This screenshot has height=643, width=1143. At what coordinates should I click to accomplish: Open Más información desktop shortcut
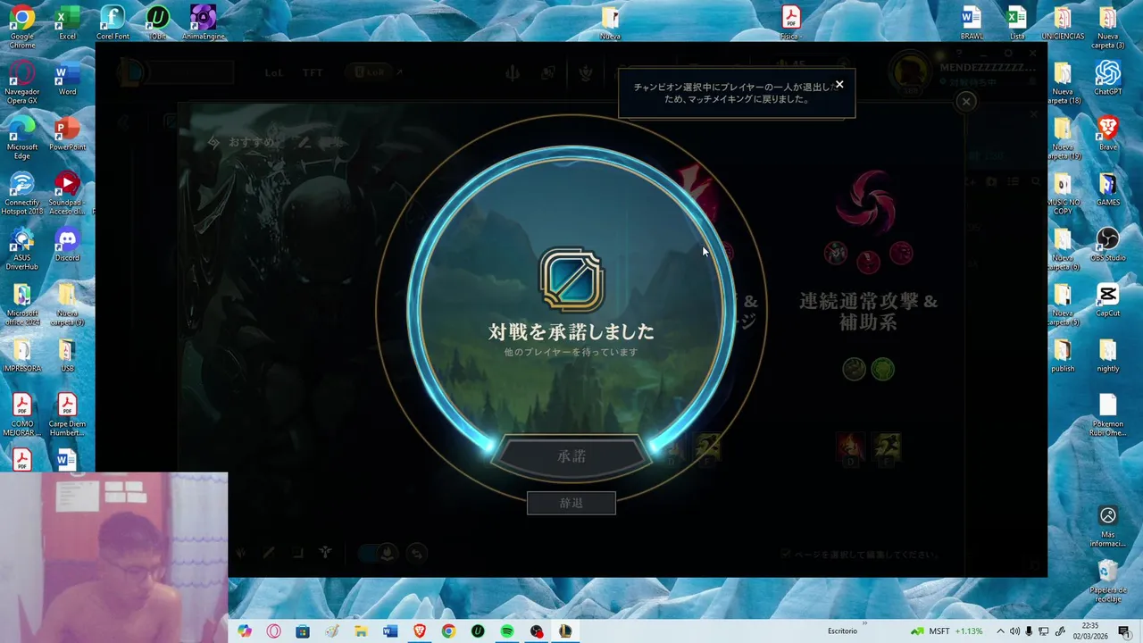click(1108, 527)
